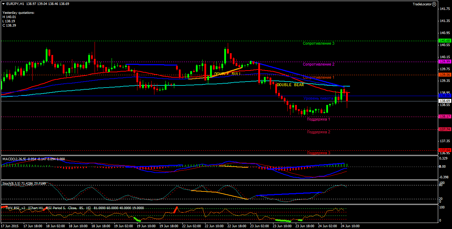Click the '23 Jun 02:00' time label
Image resolution: width=452 pixels, height=229 pixels.
point(260,226)
